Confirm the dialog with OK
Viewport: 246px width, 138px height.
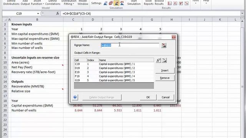point(148,97)
